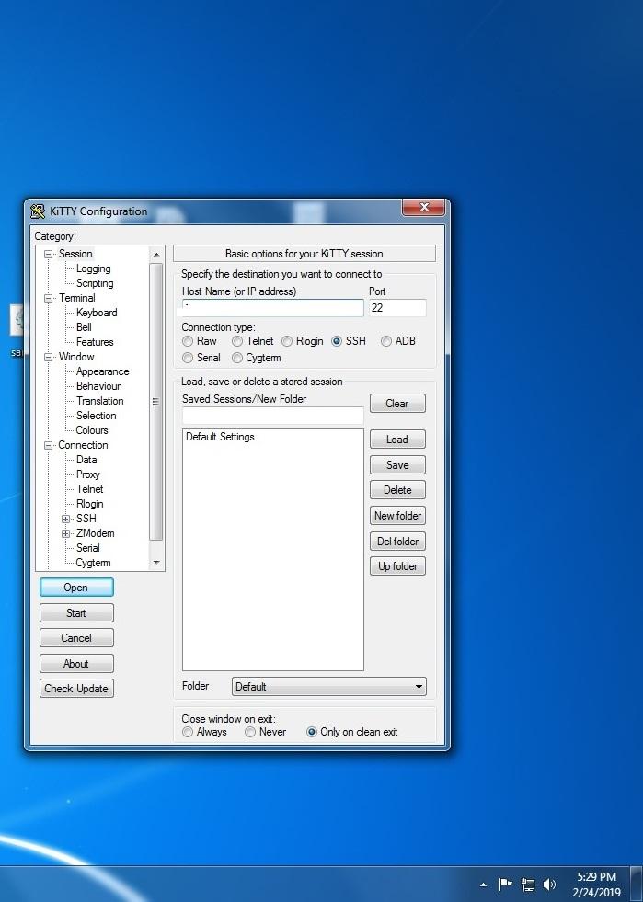Click the Clear button

tap(397, 404)
